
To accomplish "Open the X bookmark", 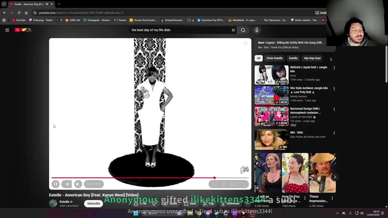I will tap(59, 20).
